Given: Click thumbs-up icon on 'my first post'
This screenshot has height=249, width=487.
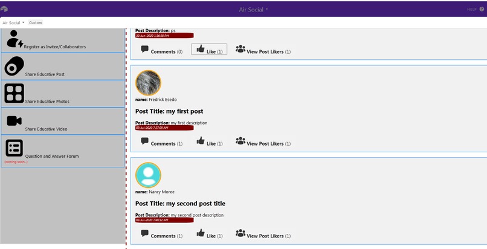Looking at the screenshot, I should tap(201, 141).
